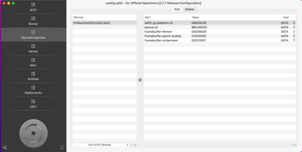Select the framebuffer-patch-enable key
302x152 pixels.
[x=163, y=36]
